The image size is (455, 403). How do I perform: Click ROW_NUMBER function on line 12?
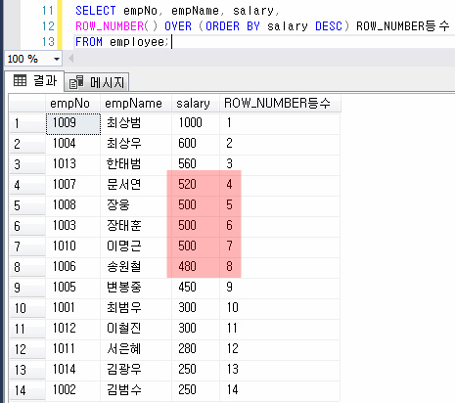110,26
